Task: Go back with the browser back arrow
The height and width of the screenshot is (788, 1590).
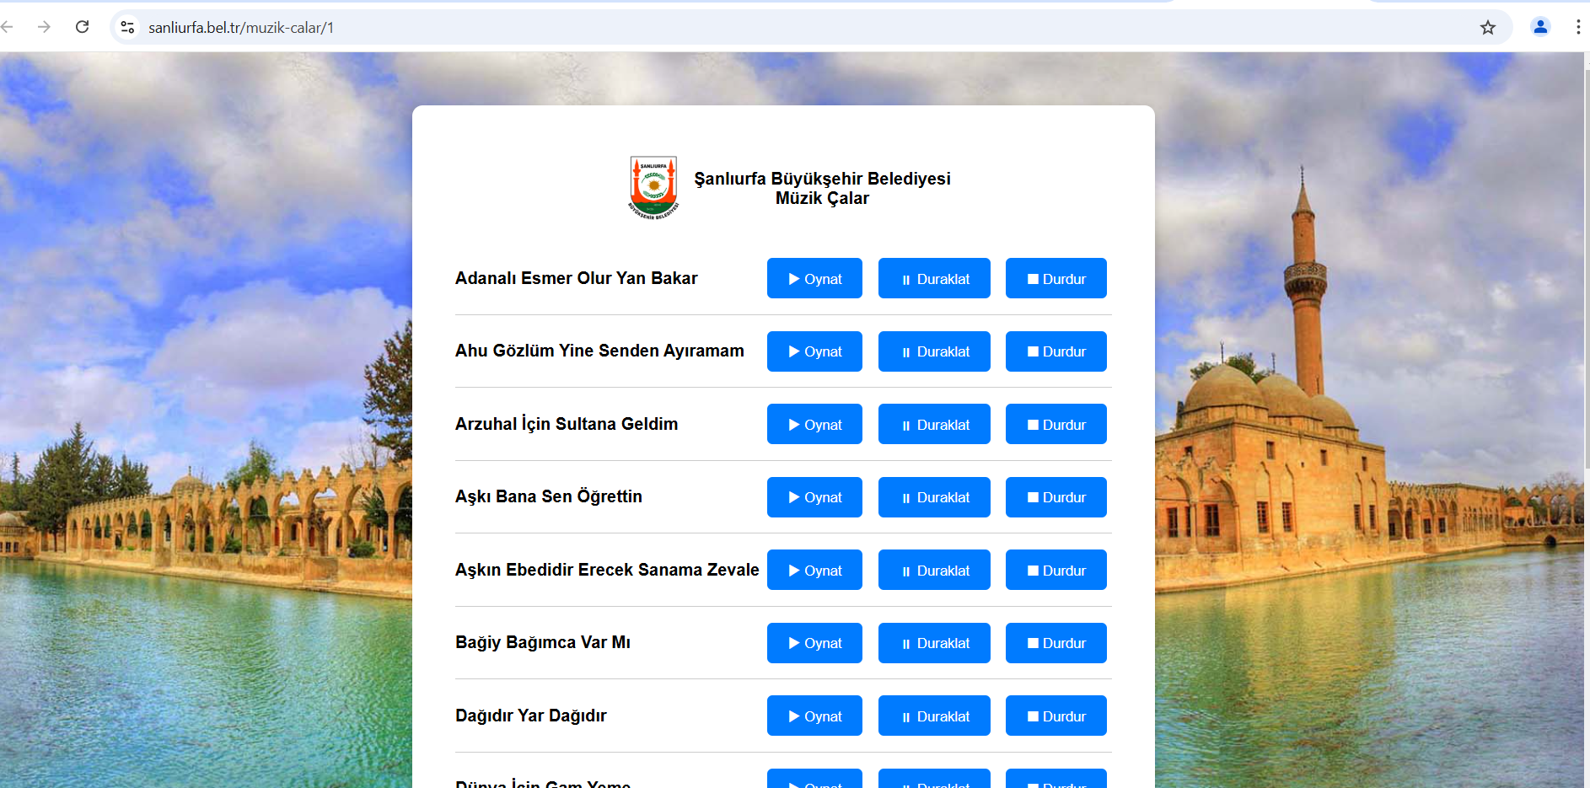Action: point(8,27)
